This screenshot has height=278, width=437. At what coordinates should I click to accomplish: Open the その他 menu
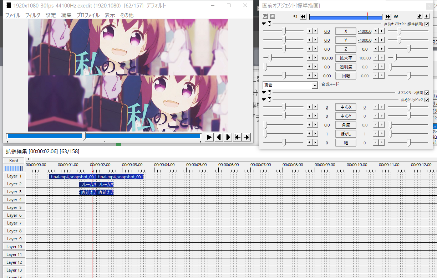[127, 15]
